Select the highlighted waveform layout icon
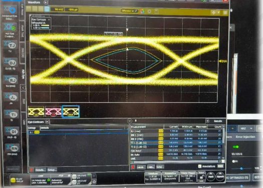263x188 pixels. [47, 9]
